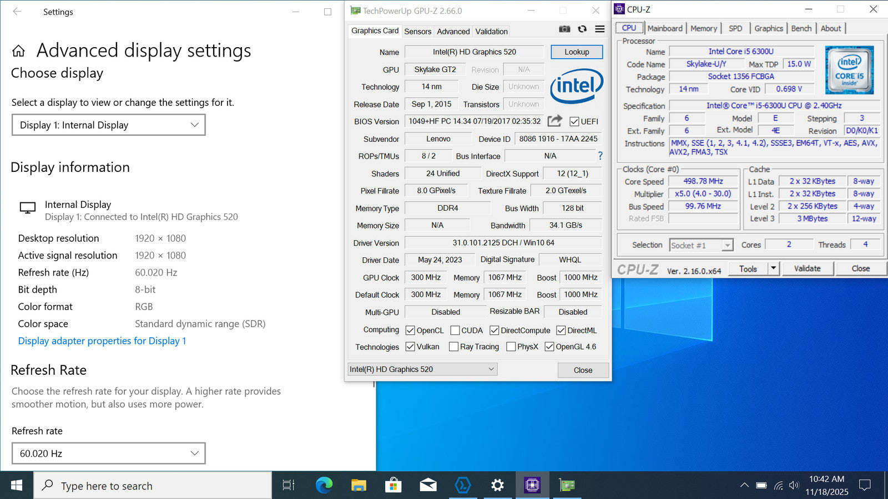Open Display adapter properties for Display 1
The width and height of the screenshot is (888, 499).
[102, 341]
